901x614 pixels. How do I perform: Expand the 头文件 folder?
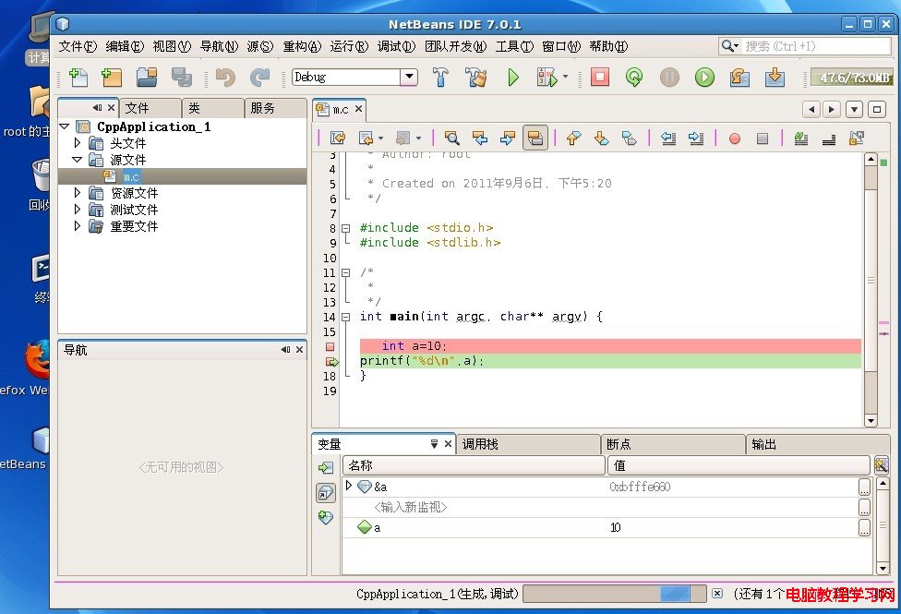(77, 142)
